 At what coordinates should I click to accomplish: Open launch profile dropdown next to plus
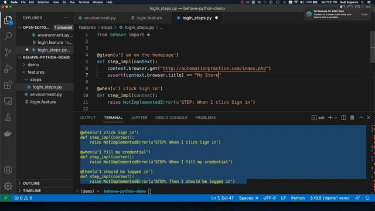[x=336, y=118]
